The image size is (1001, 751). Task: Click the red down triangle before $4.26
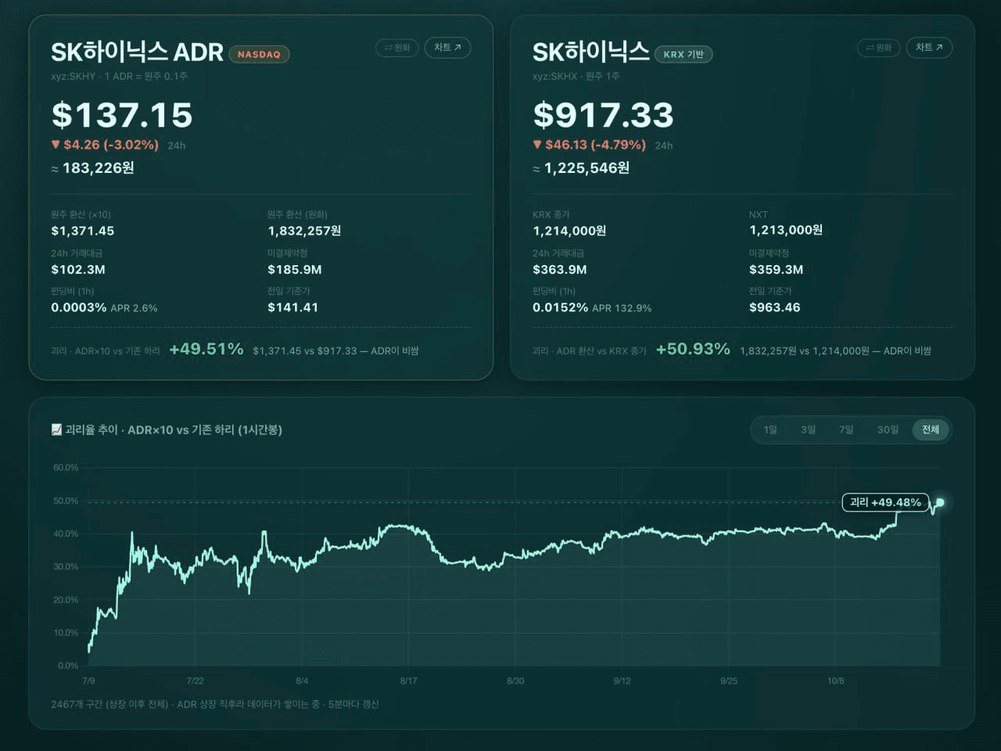56,145
